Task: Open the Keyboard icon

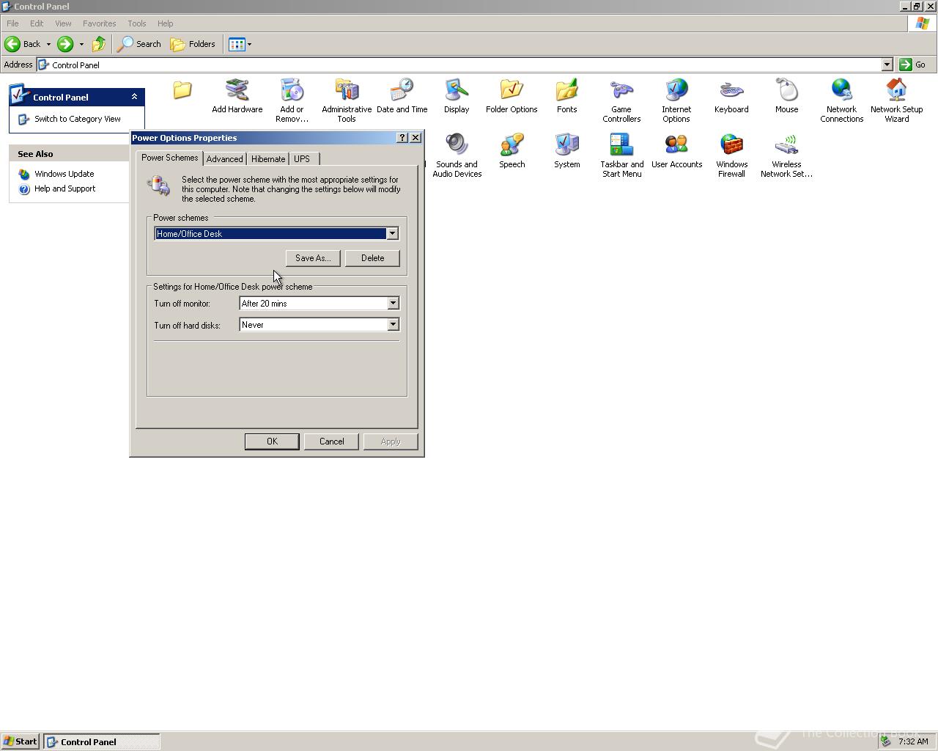Action: click(x=731, y=96)
